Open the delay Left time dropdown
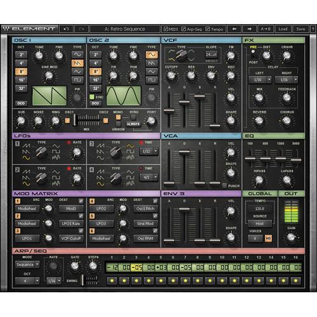The image size is (317, 317). point(260,80)
